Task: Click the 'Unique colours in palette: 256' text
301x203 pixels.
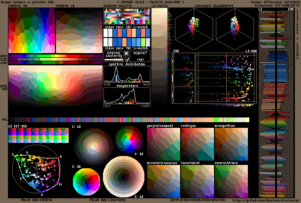Action: point(27,2)
